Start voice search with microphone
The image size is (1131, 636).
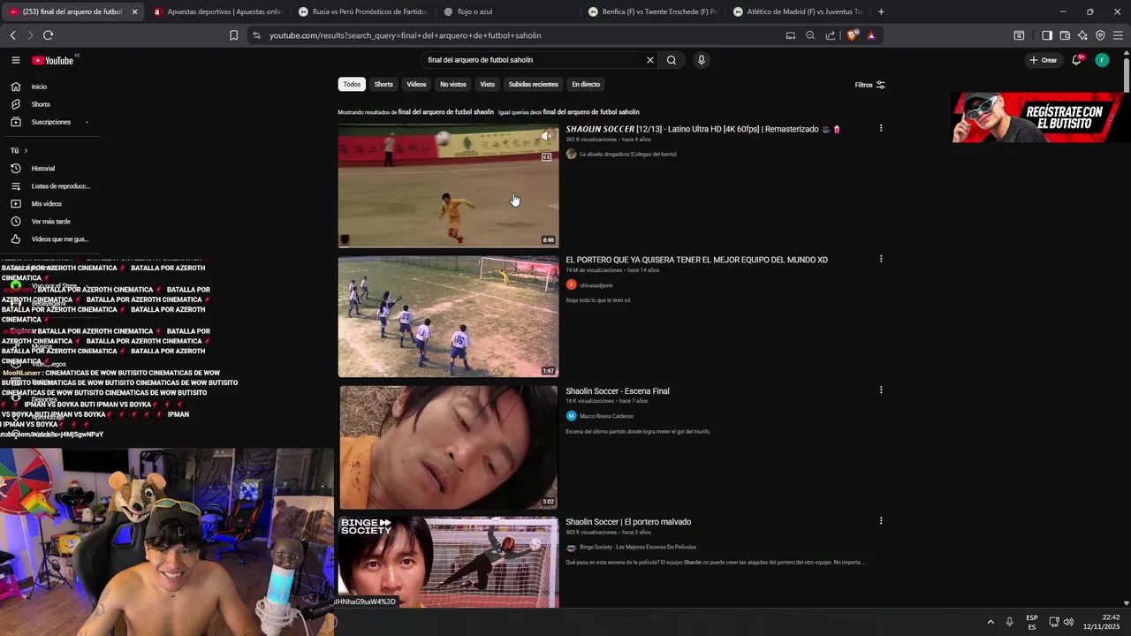coord(701,60)
